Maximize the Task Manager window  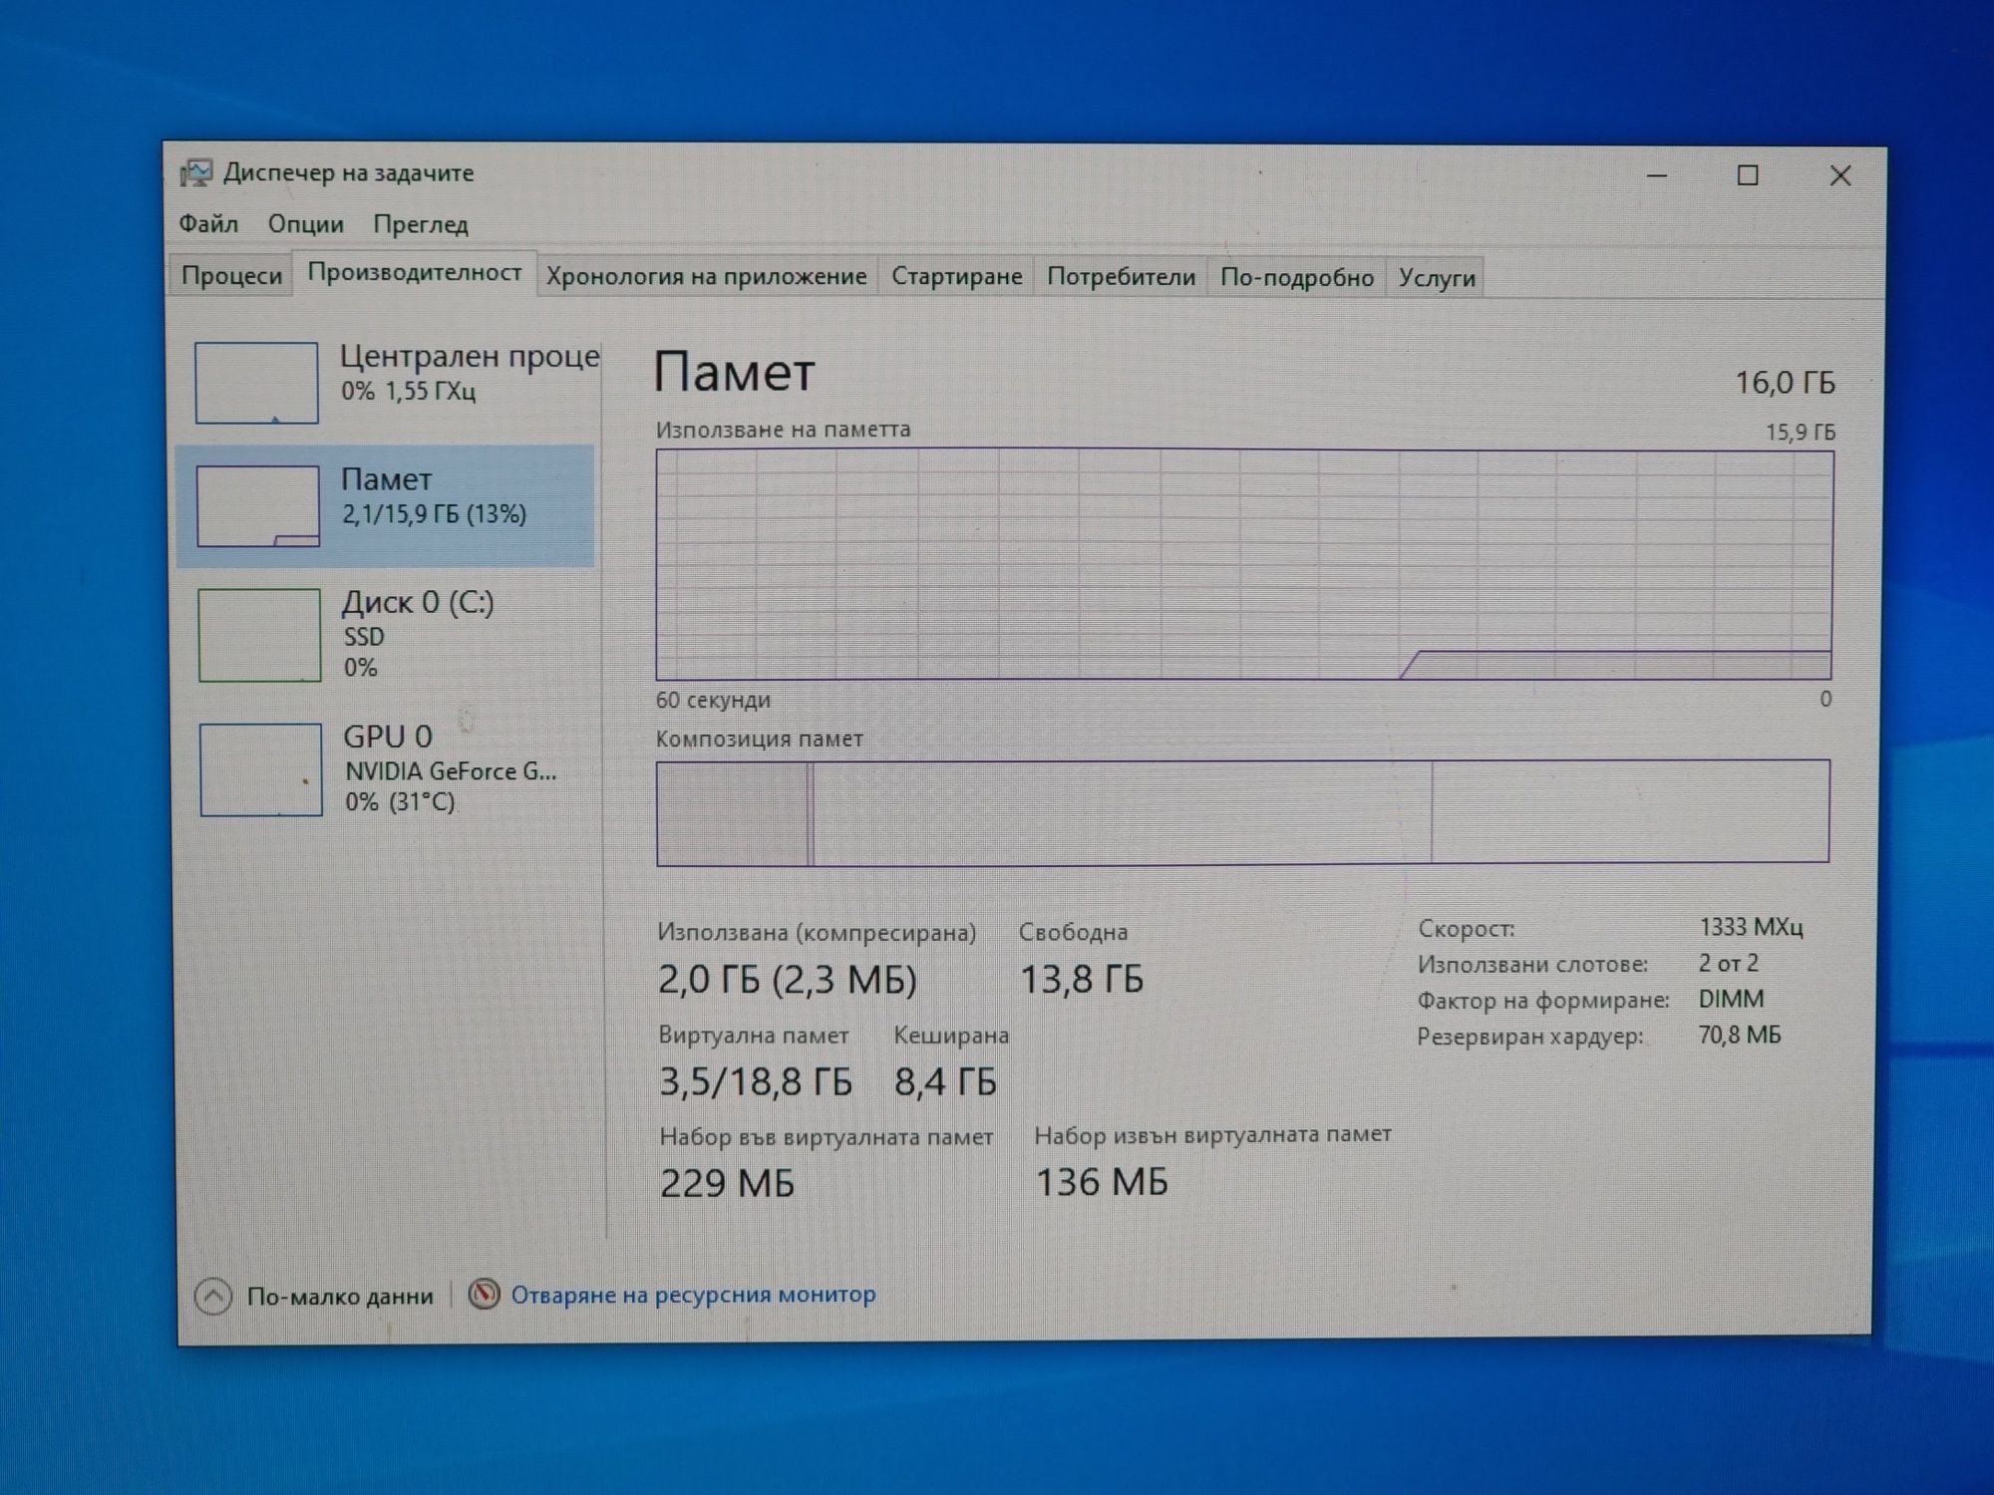1748,175
